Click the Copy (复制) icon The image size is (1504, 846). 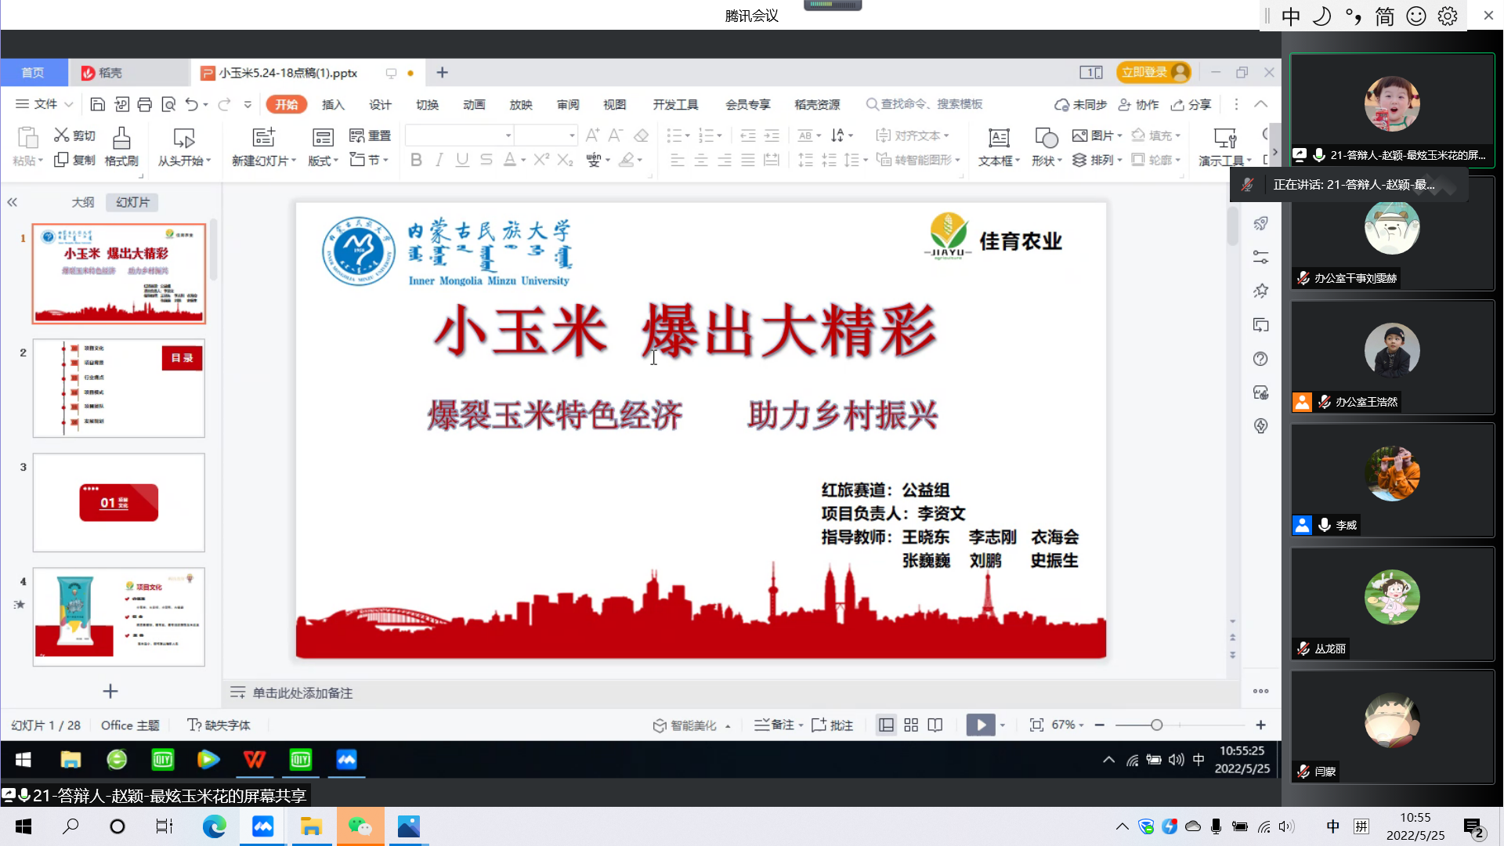coord(61,160)
